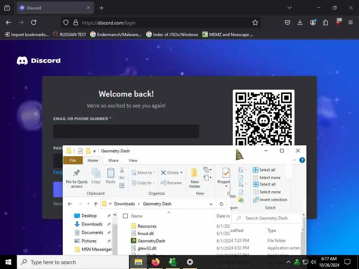359x269 pixels.
Task: Open the MEMZ and Noescape bookmark
Action: tap(228, 35)
